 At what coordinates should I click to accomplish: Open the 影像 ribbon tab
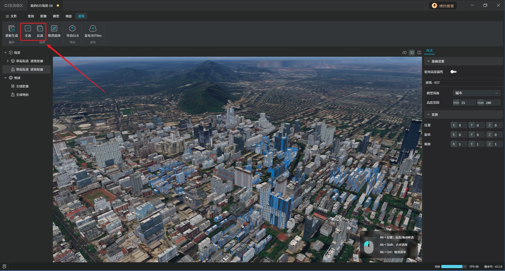coord(43,16)
